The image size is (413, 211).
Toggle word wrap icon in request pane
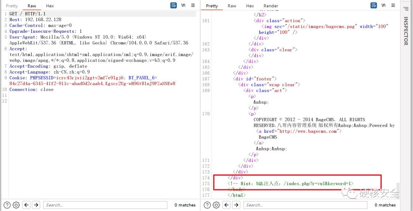173,5
